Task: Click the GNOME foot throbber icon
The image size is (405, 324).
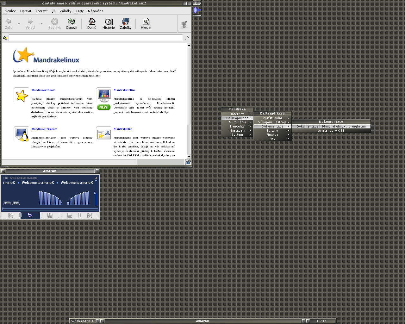Action: point(184,24)
